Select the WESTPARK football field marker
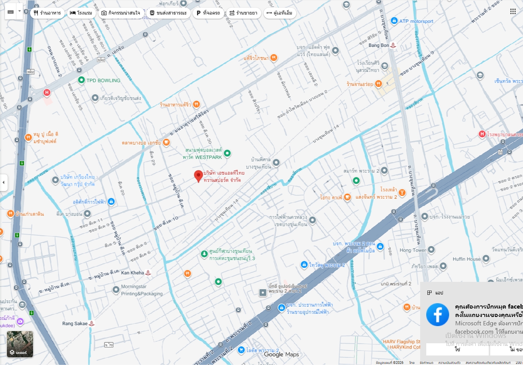 click(227, 153)
